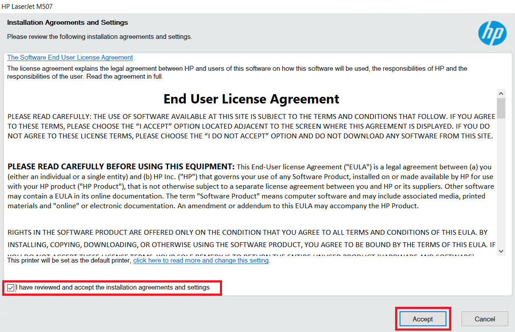Viewport: 515px width, 332px height.
Task: Click the Cancel button
Action: (484, 319)
